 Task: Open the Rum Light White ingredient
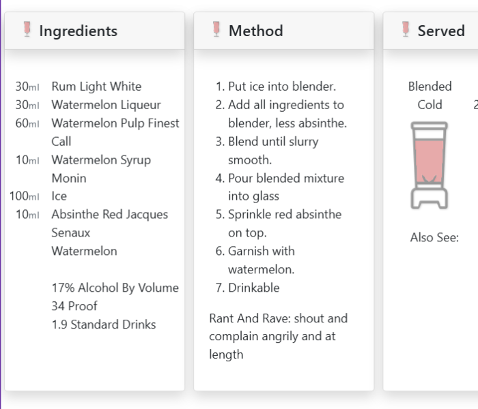coord(96,87)
